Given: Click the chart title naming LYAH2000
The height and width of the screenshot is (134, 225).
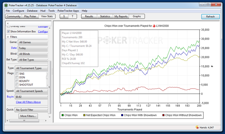Looking at the screenshot, I should (137, 26).
